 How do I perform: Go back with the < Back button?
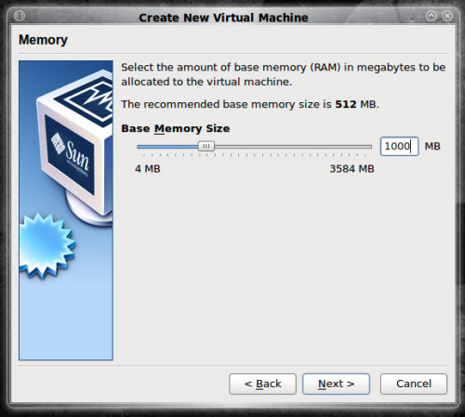262,384
